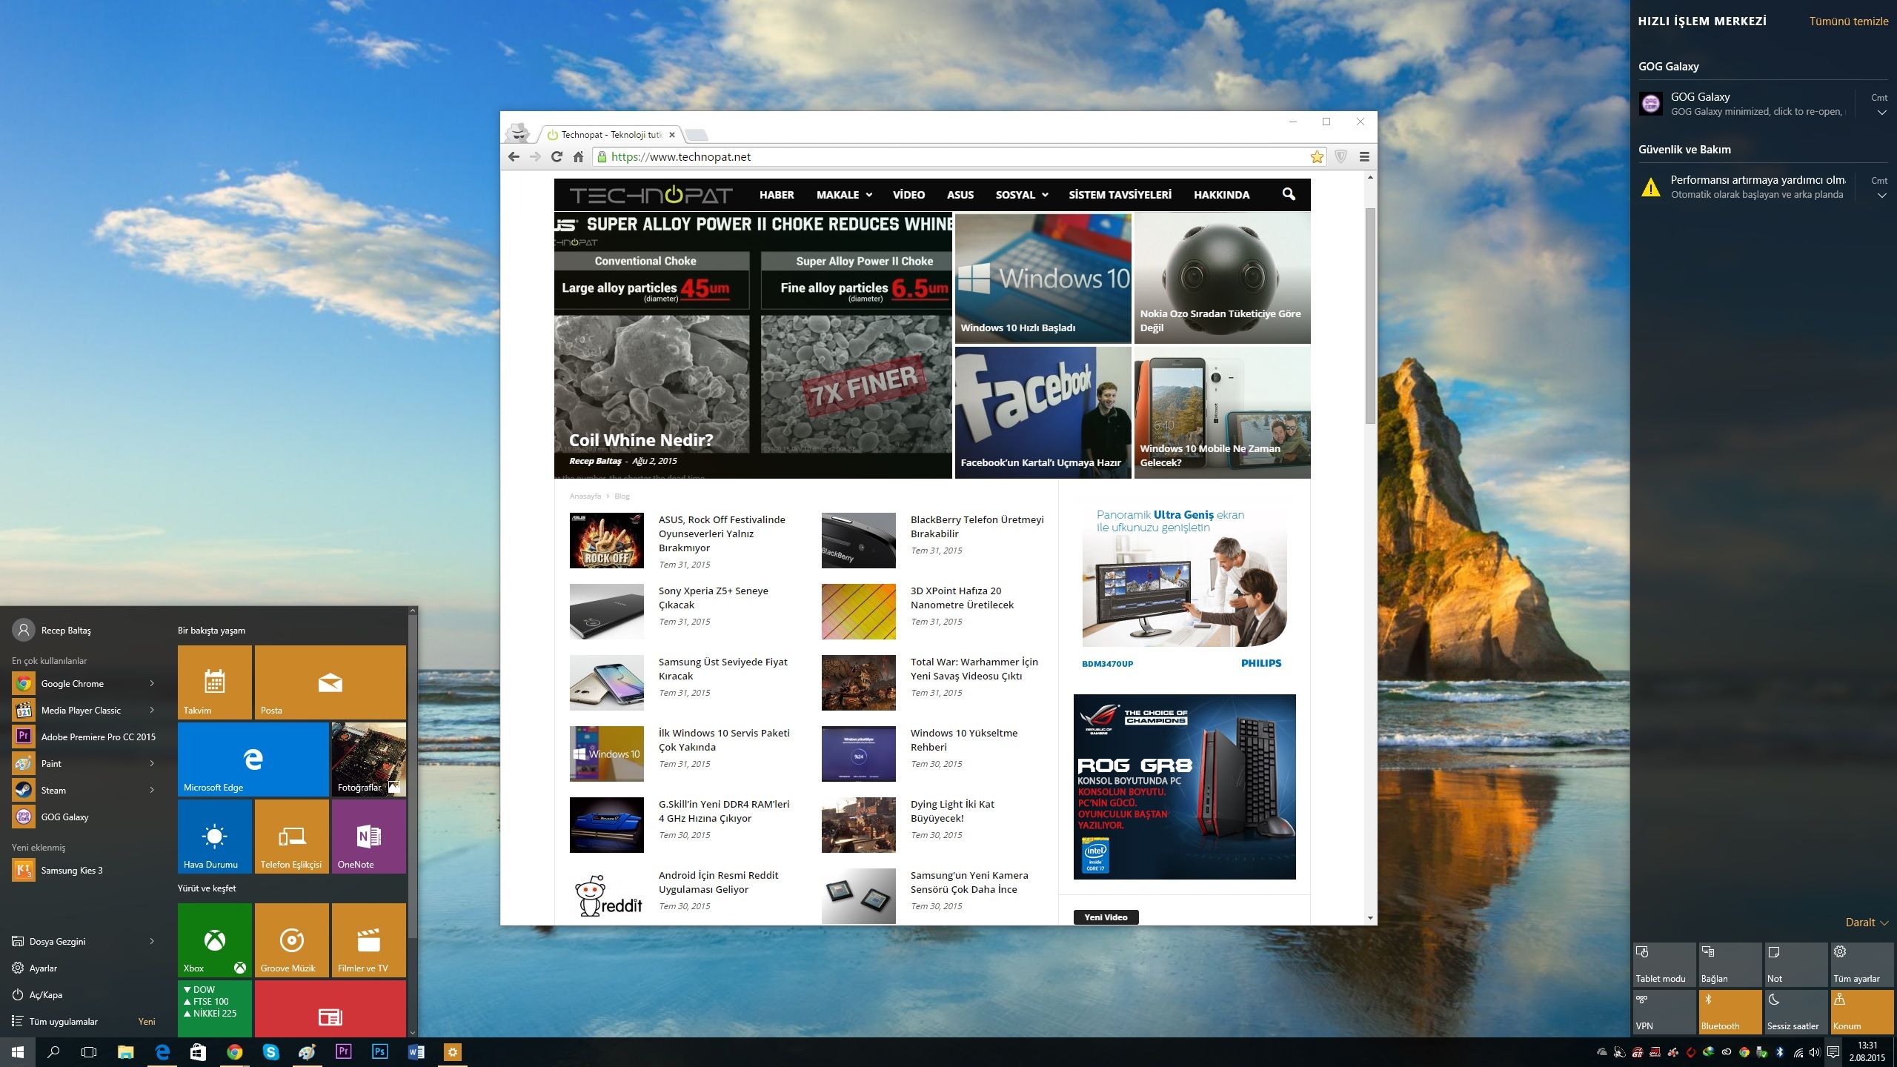Image resolution: width=1897 pixels, height=1067 pixels.
Task: Click Tümünü temizle to clear notifications
Action: 1848,21
